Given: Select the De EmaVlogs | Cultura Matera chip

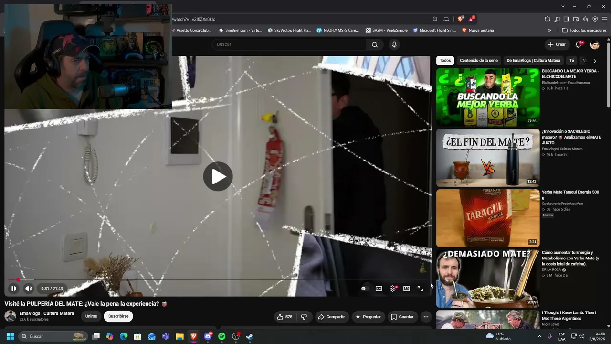Looking at the screenshot, I should click(534, 61).
